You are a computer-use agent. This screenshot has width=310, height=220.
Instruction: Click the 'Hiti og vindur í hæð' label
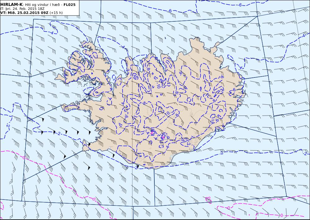tap(42, 5)
